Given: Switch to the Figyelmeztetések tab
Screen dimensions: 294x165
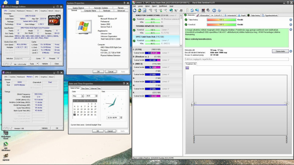Looking at the screenshot, I should (x=269, y=15).
